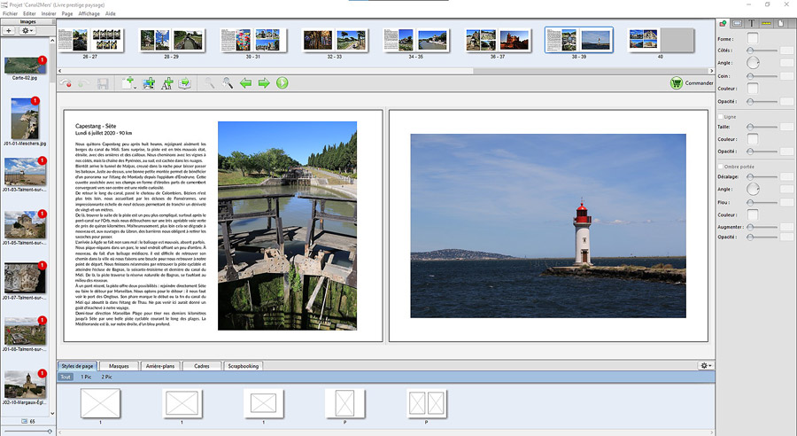This screenshot has width=797, height=436.
Task: Select the Carte-02.jpg image thumbnail
Action: [x=25, y=66]
